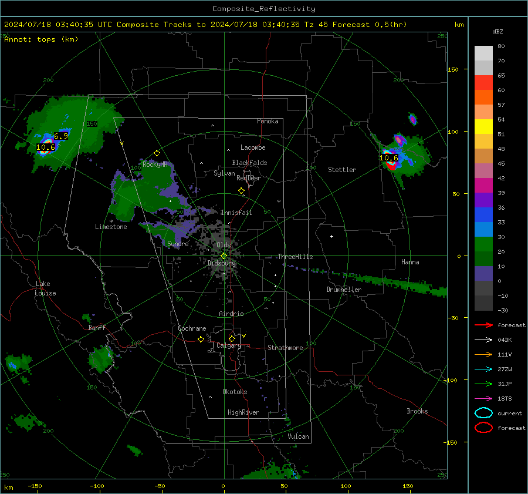The width and height of the screenshot is (528, 494).
Task: Click the Hanna city label
Action: 410,262
